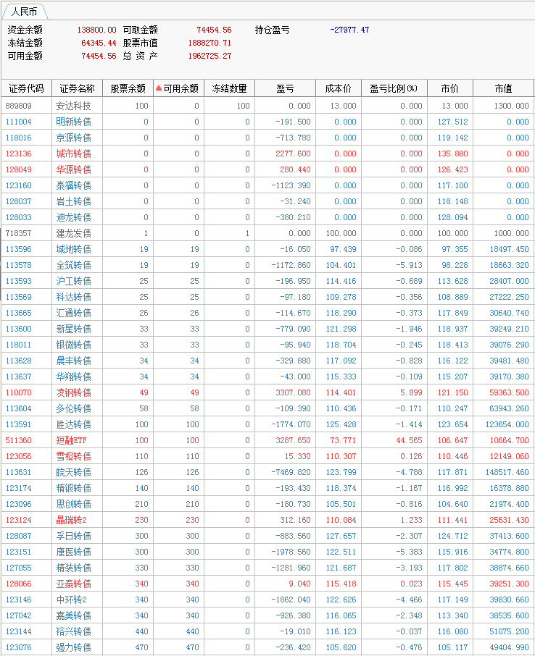Click the 冻结金额 value 64345.44
Screen dimensions: 535x656
99,43
